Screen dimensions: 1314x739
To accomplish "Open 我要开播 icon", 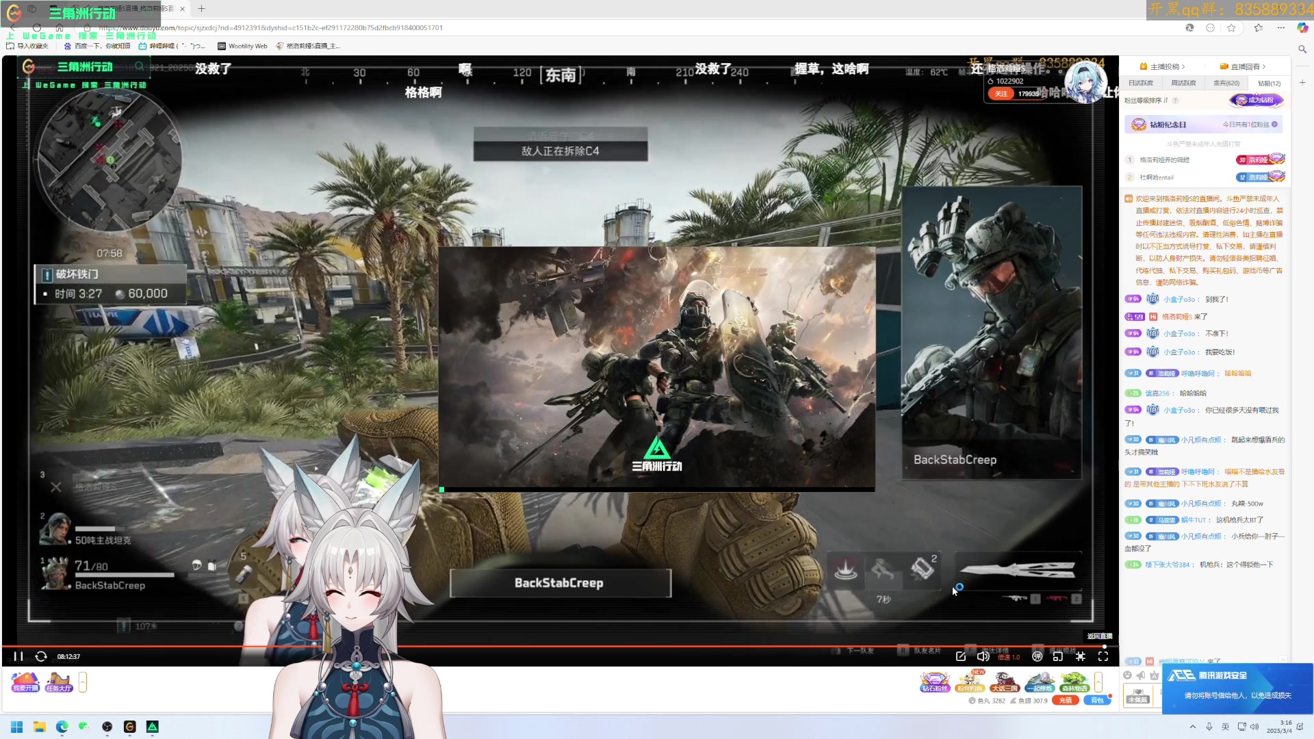I will click(x=25, y=682).
